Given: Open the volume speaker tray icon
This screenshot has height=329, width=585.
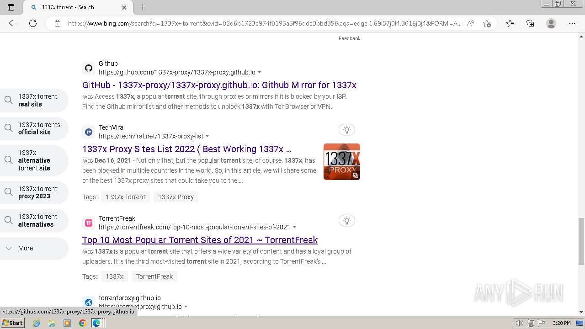Looking at the screenshot, I should pyautogui.click(x=520, y=323).
